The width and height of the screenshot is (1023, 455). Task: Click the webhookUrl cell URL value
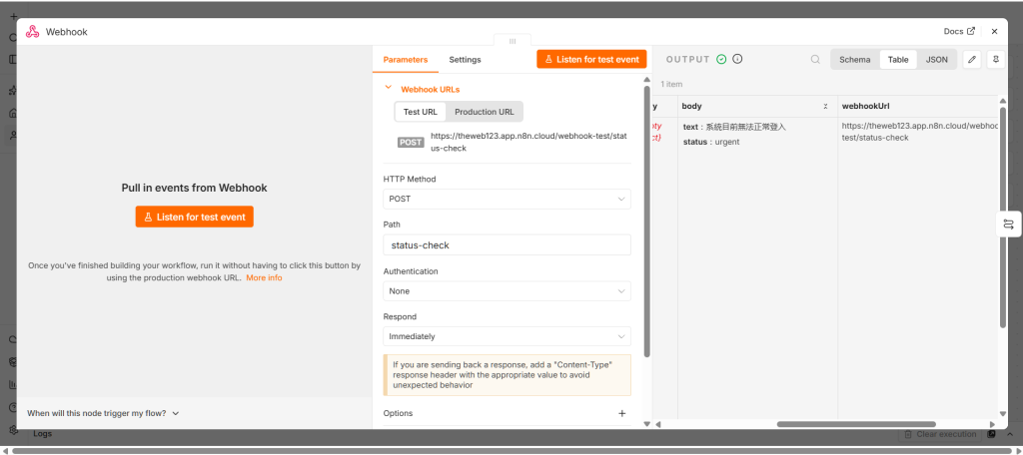(x=920, y=132)
